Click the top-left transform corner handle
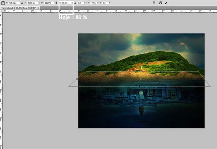 tap(85, 72)
